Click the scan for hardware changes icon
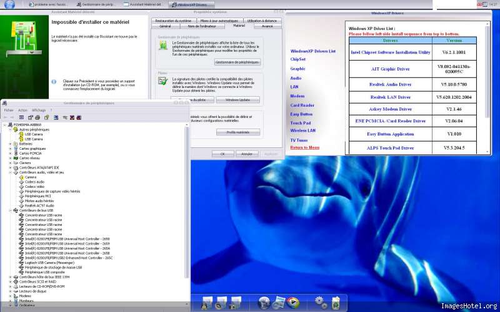 [x=56, y=117]
